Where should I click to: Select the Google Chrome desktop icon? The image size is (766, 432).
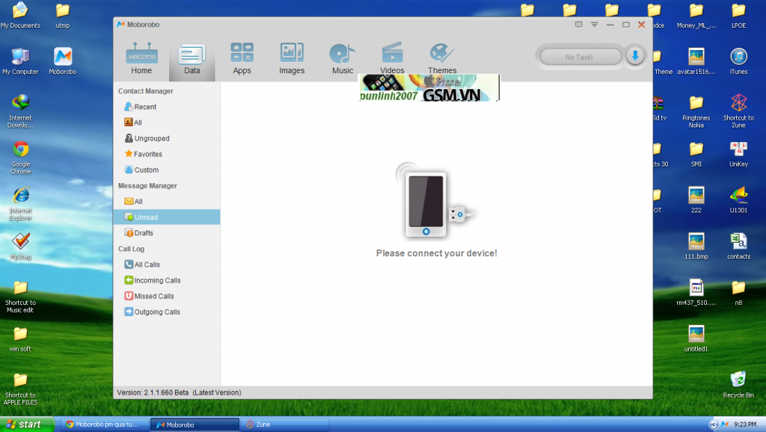click(x=20, y=157)
